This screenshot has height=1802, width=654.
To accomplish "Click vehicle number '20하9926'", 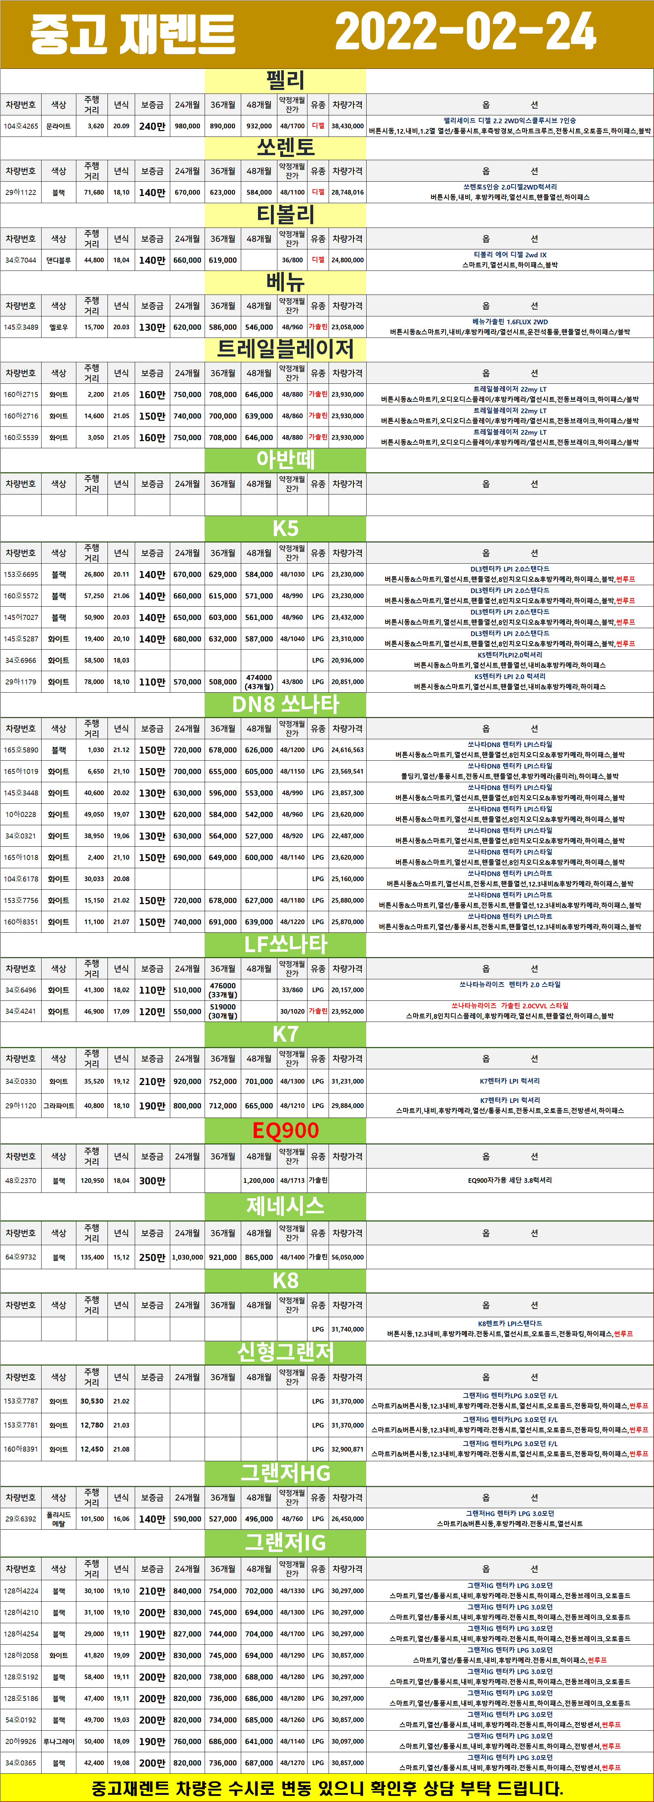I will pos(21,1742).
